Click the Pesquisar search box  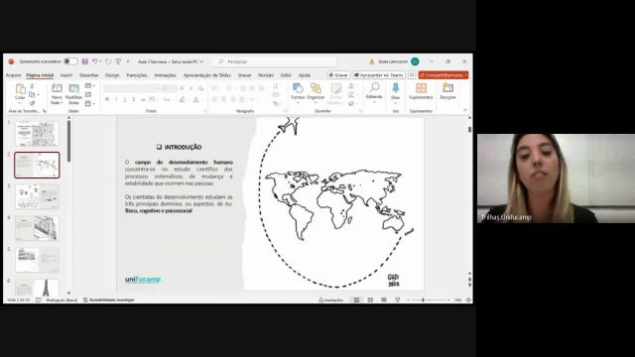click(x=275, y=61)
